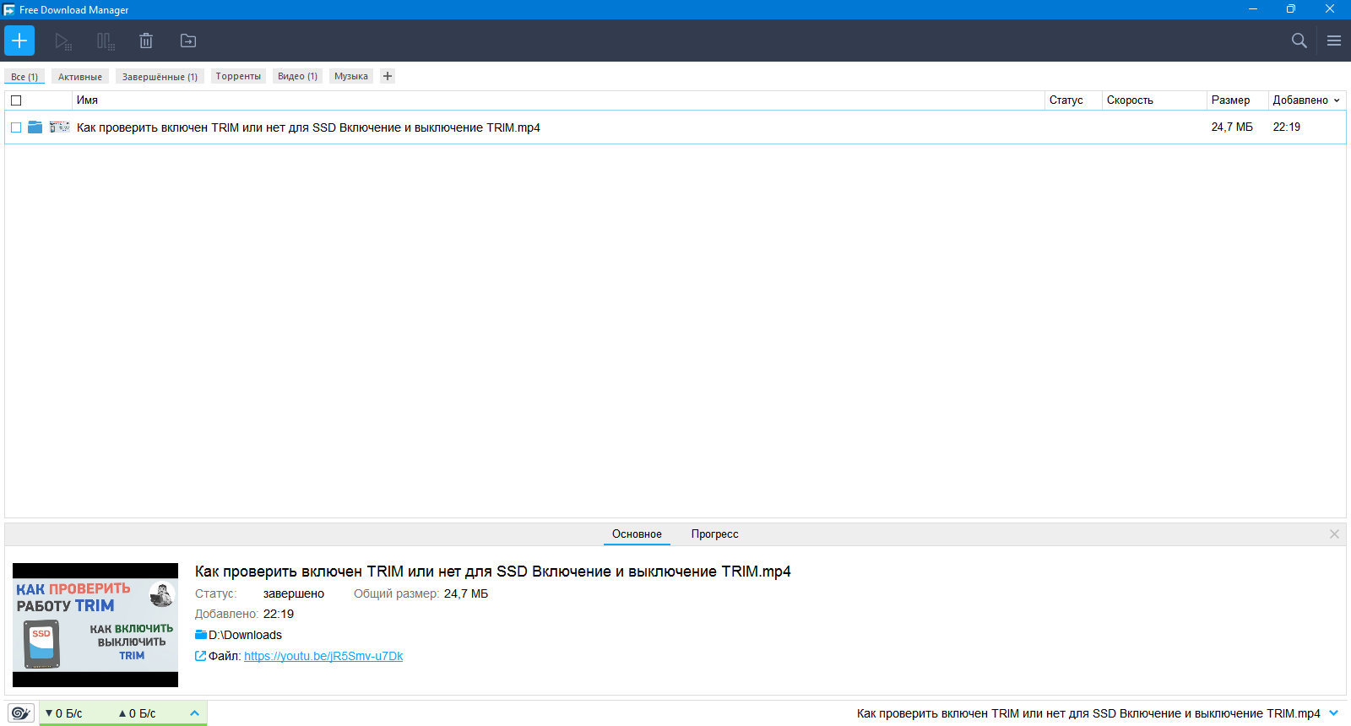Open the hamburger main menu
1351x726 pixels.
tap(1334, 41)
